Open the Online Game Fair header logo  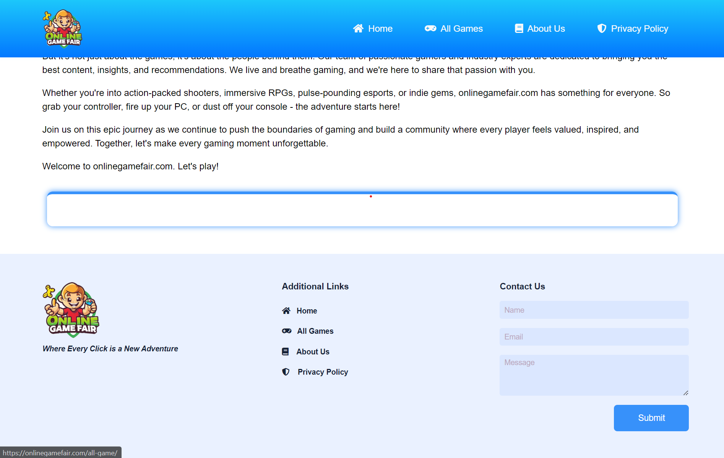(63, 29)
